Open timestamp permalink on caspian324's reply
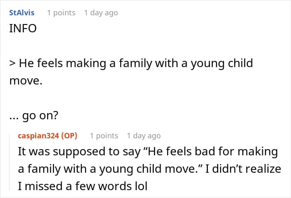 point(144,136)
